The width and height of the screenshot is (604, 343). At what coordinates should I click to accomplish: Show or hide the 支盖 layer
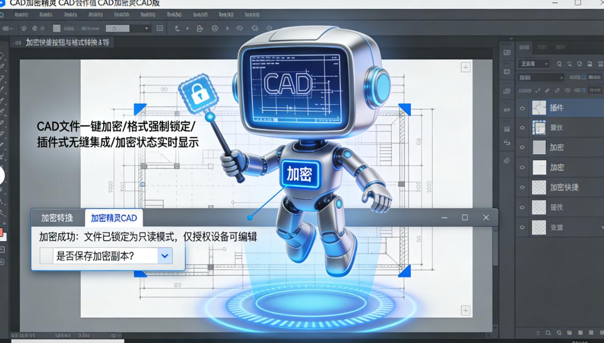(522, 227)
